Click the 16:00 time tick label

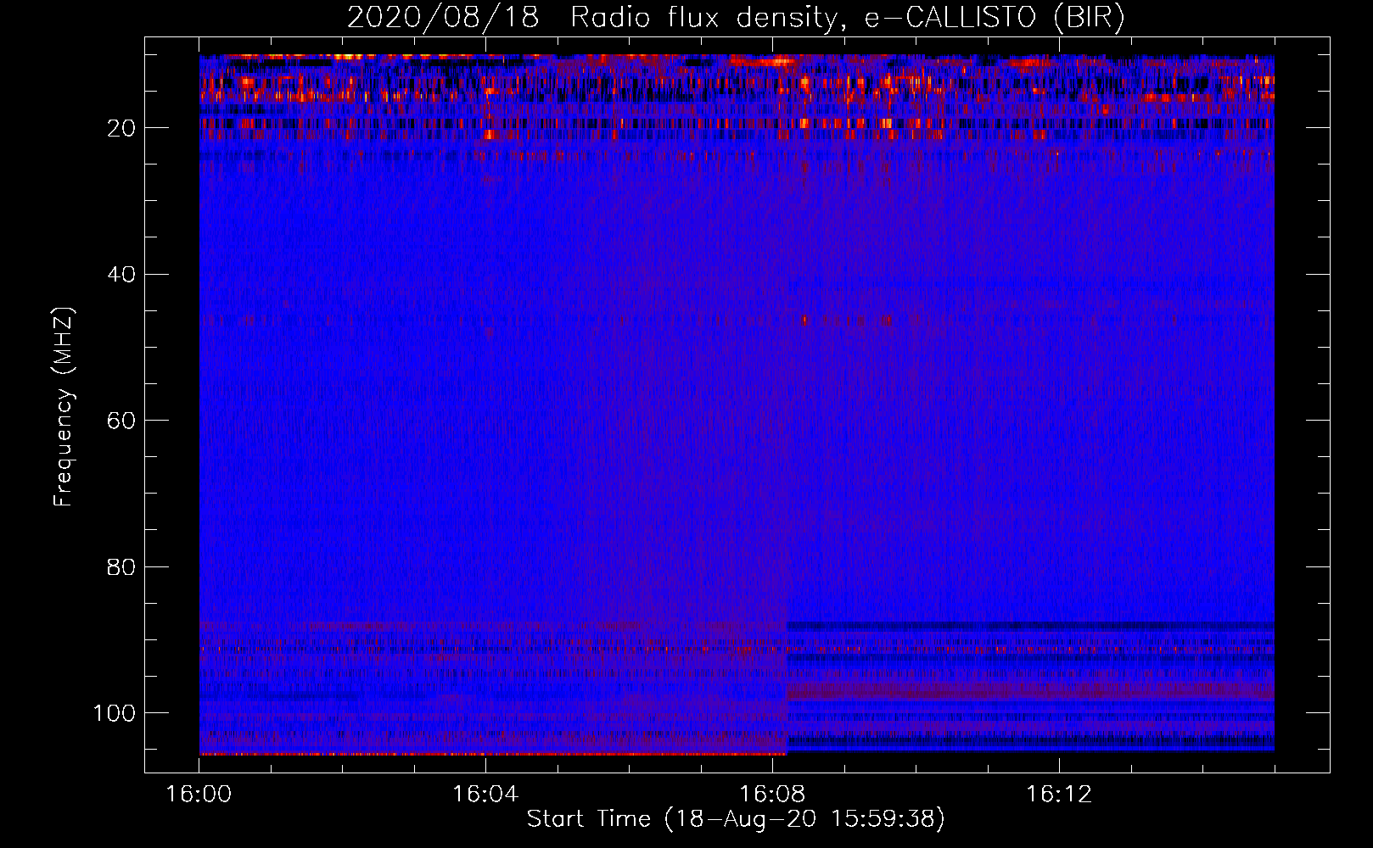[x=199, y=795]
